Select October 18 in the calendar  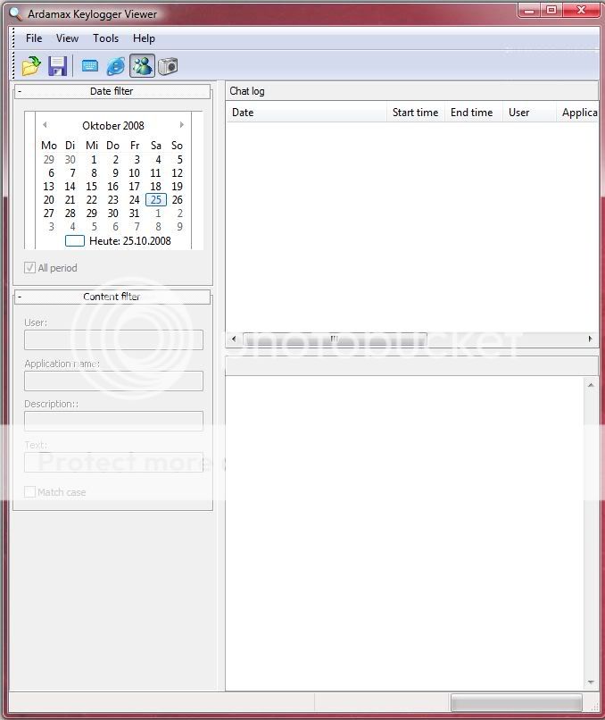click(x=155, y=187)
